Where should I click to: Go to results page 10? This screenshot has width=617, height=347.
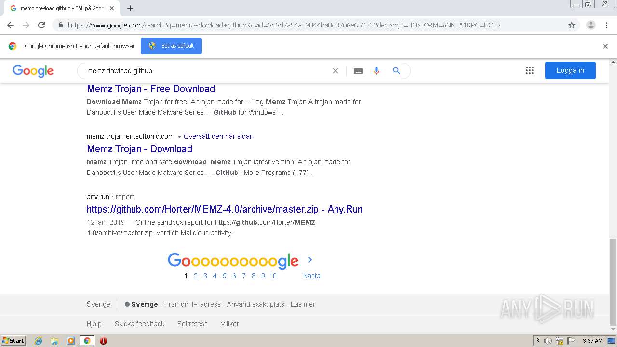(x=273, y=276)
